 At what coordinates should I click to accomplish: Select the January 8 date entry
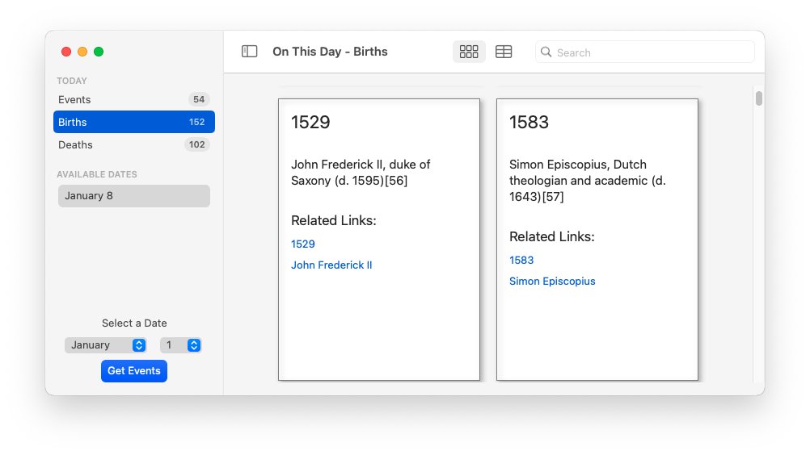(x=134, y=196)
